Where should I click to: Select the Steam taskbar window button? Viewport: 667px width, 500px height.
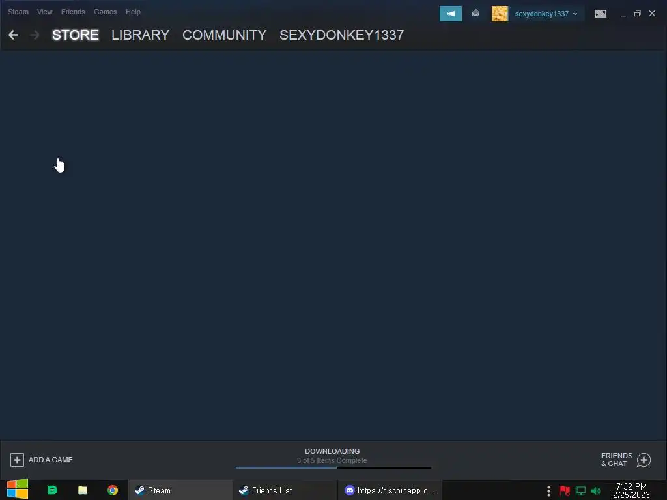coord(180,490)
